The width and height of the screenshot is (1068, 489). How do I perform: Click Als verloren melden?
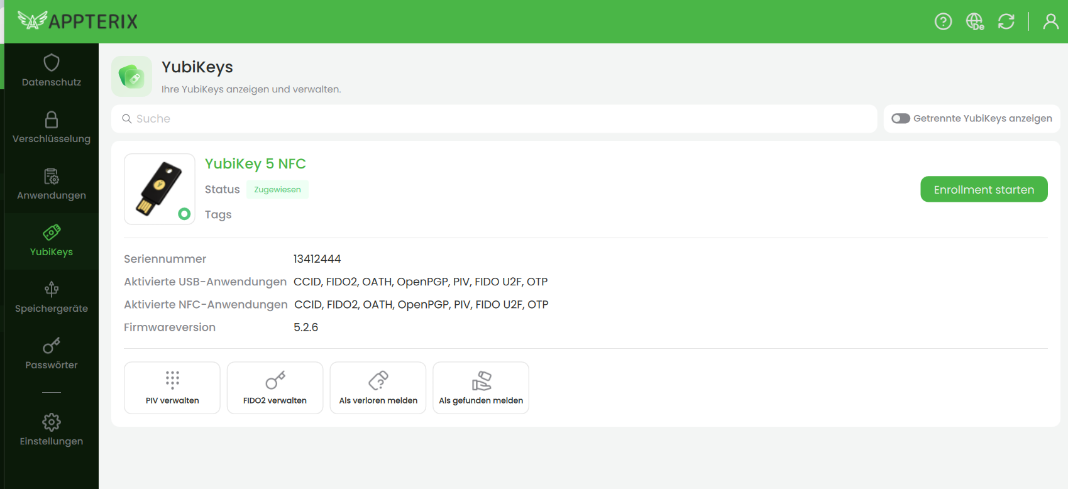coord(378,388)
